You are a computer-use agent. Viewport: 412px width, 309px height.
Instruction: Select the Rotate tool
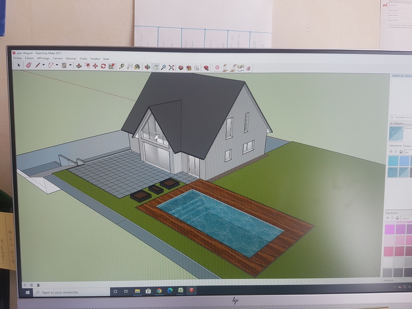pos(103,66)
